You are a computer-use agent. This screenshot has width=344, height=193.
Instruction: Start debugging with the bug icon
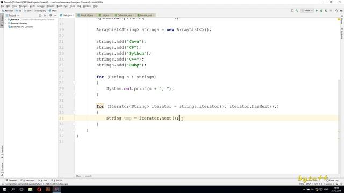[321, 11]
